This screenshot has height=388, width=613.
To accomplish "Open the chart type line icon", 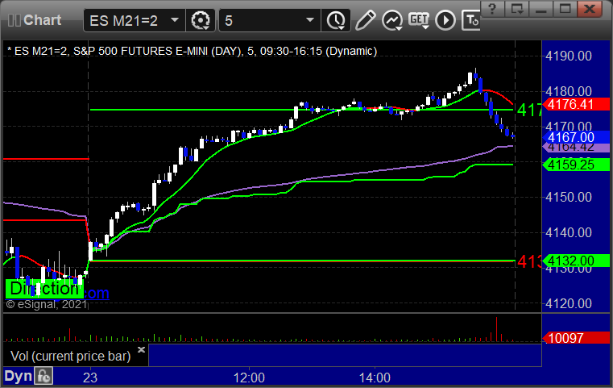I will (392, 20).
